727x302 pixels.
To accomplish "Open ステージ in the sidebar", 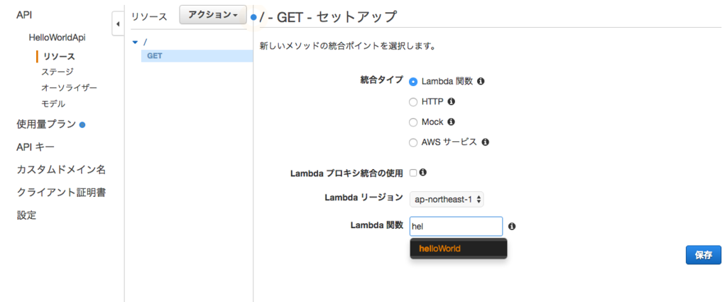I will pyautogui.click(x=58, y=72).
